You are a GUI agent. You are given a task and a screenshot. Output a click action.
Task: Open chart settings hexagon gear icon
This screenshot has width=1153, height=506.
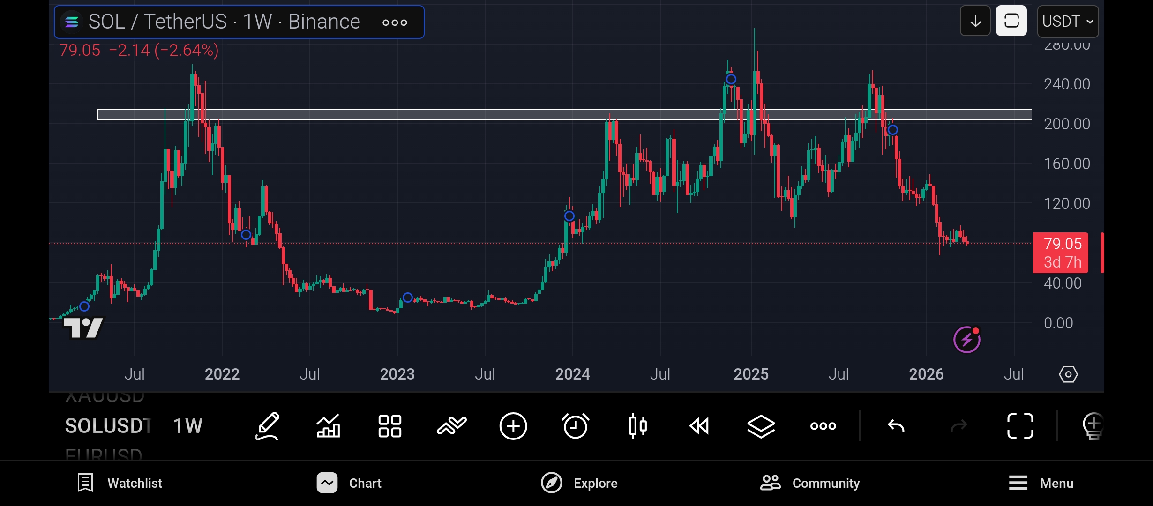point(1068,374)
